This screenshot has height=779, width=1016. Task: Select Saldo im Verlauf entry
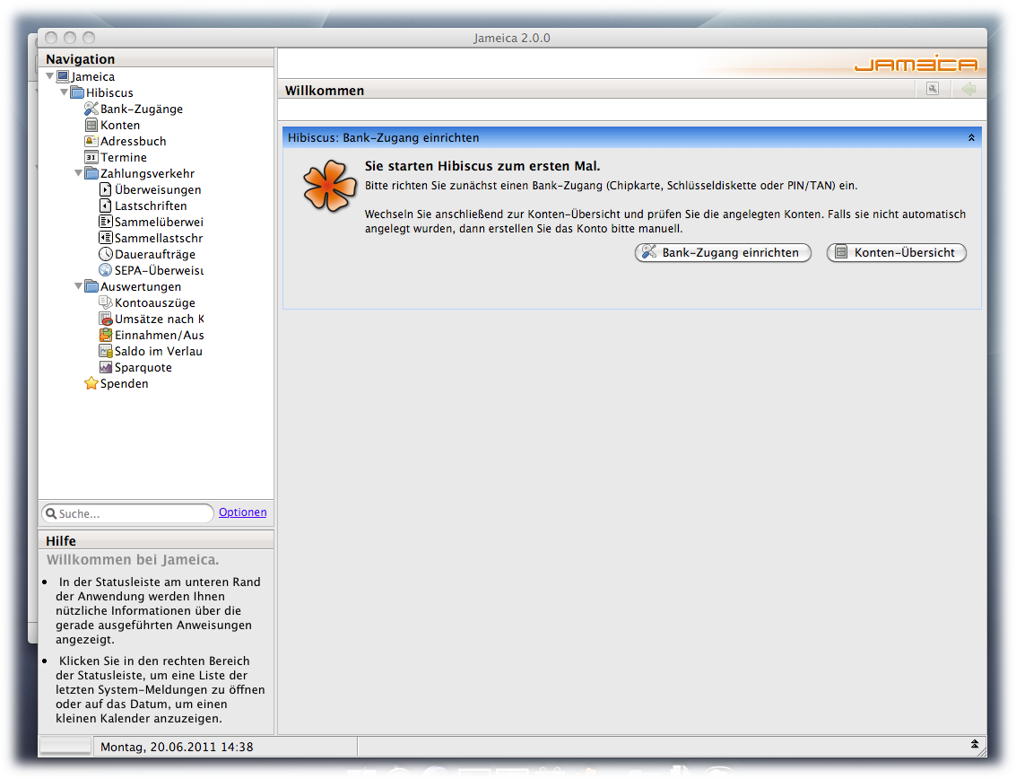[158, 351]
